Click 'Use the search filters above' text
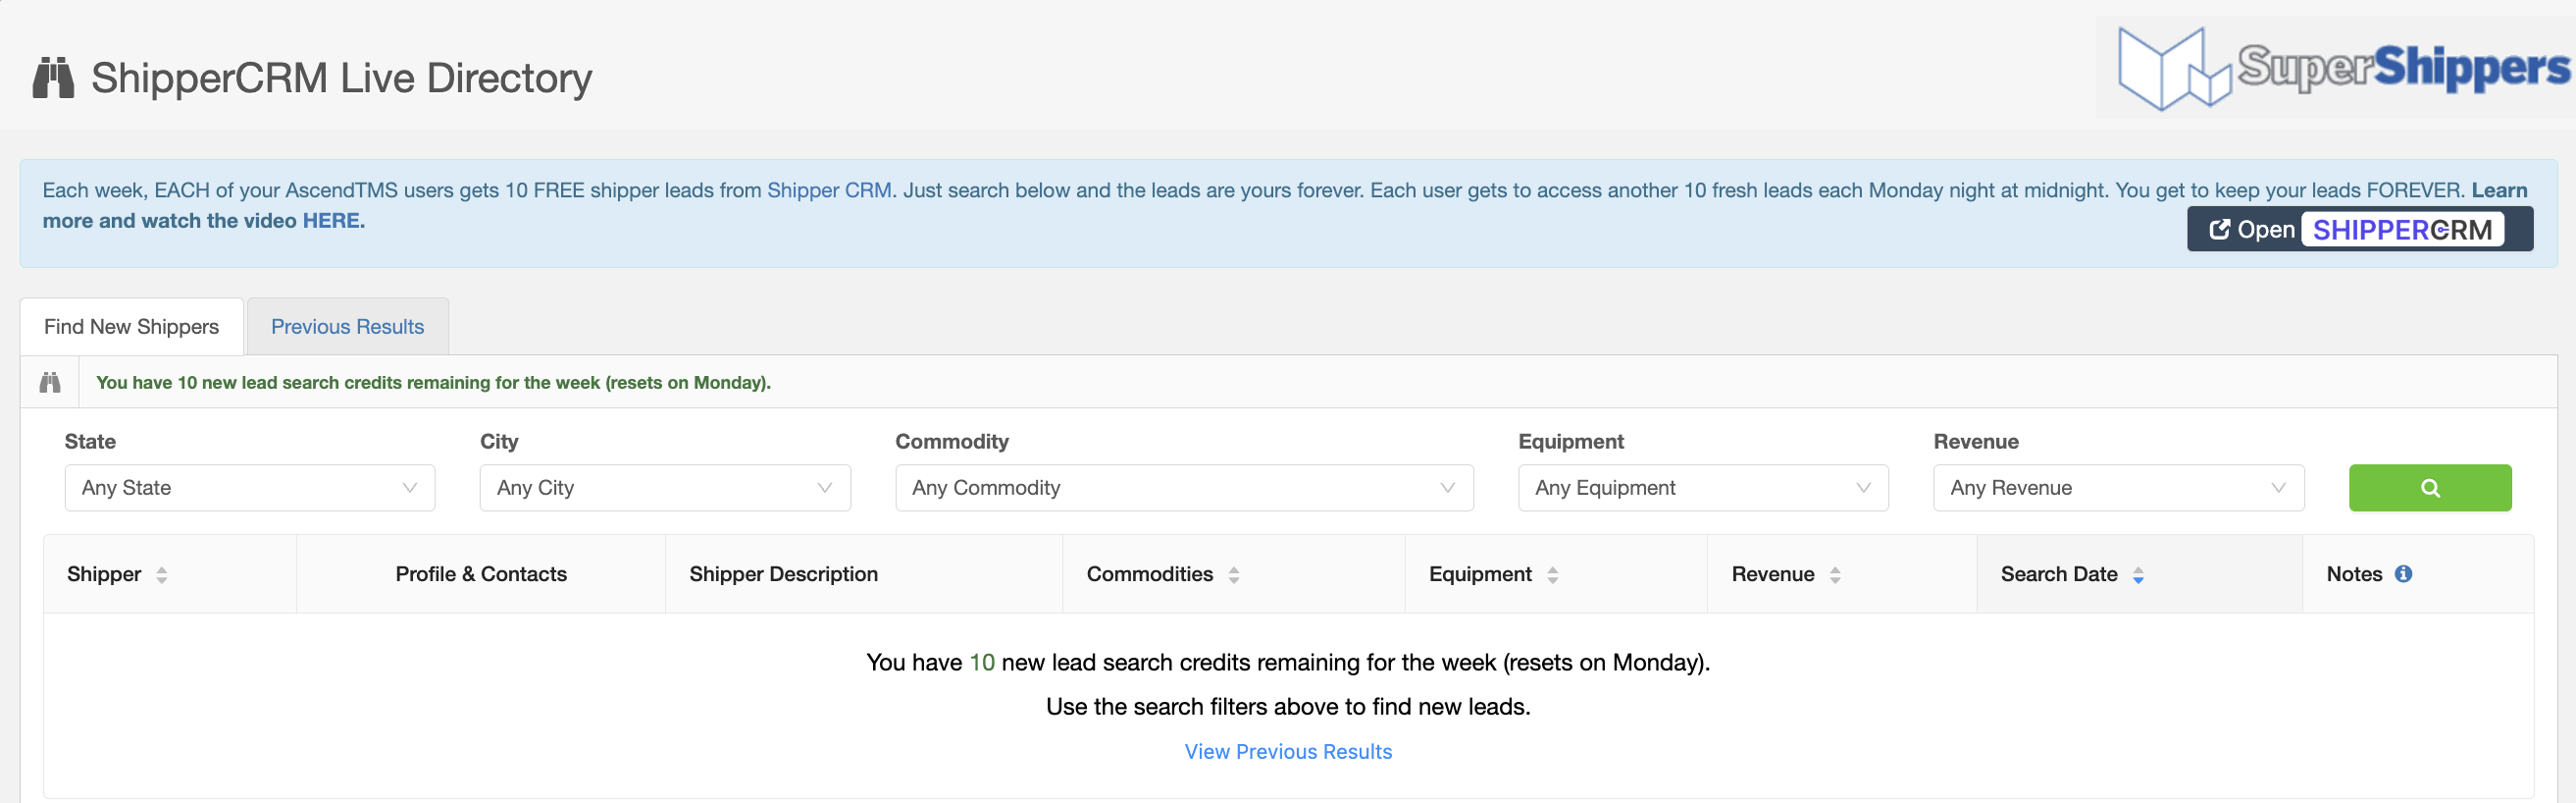Screen dimensions: 2576x803 pos(1288,707)
